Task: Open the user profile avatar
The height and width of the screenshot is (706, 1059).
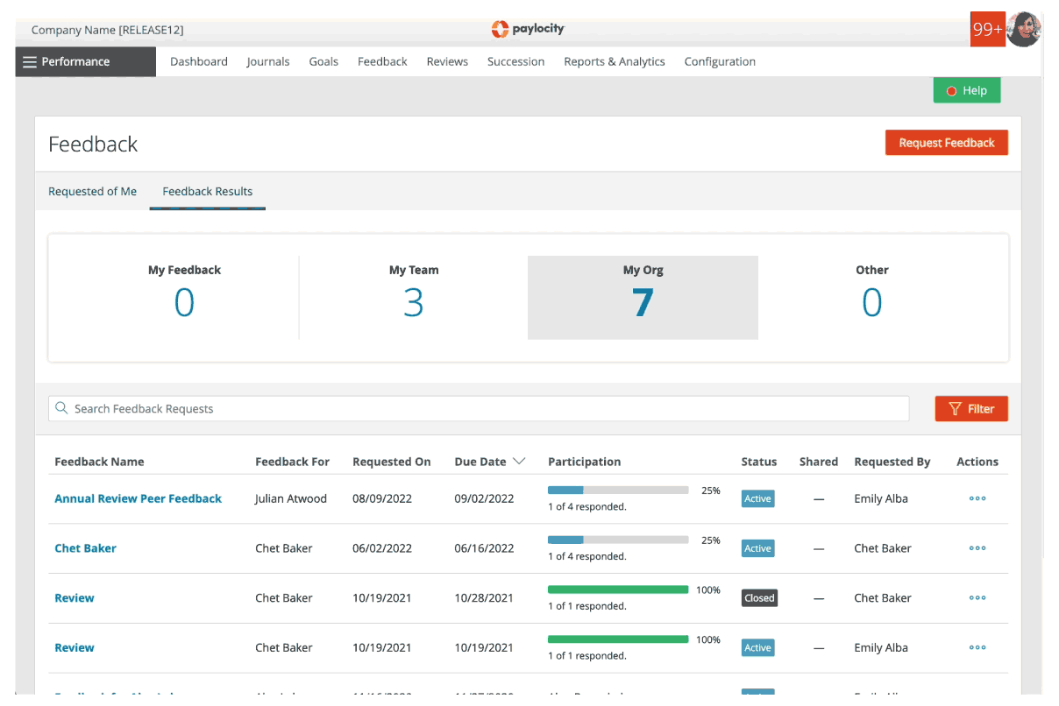Action: point(1023,30)
